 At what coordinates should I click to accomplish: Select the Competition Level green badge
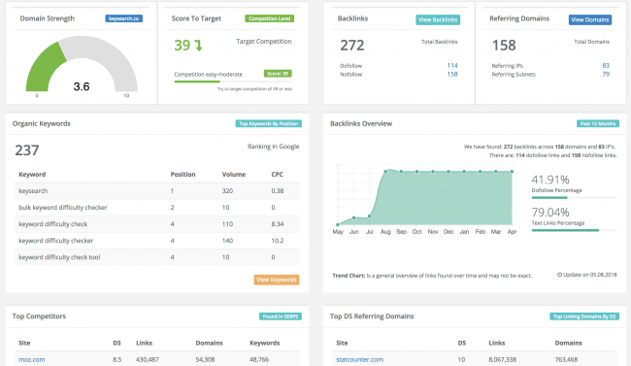point(269,18)
